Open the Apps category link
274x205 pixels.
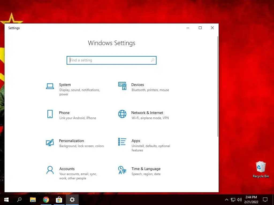point(136,141)
